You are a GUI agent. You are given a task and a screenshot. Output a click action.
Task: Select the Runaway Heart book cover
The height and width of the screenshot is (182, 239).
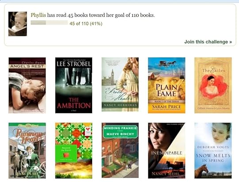27,150
